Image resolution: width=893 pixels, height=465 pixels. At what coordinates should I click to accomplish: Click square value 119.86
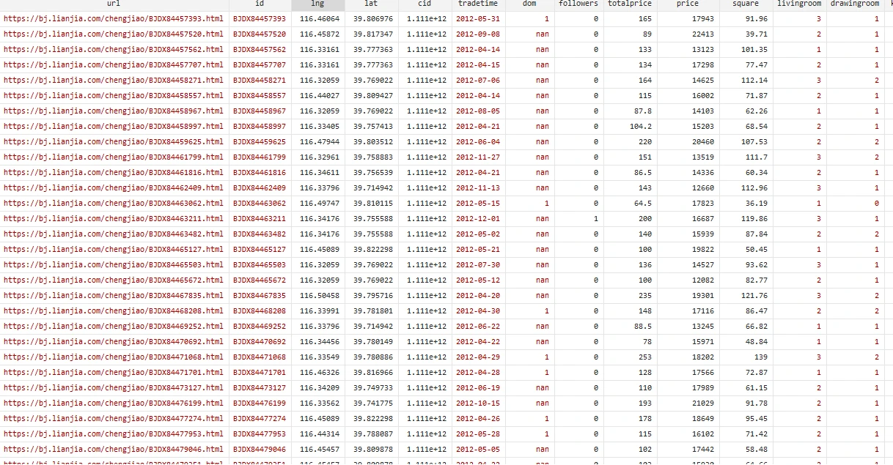pos(754,219)
